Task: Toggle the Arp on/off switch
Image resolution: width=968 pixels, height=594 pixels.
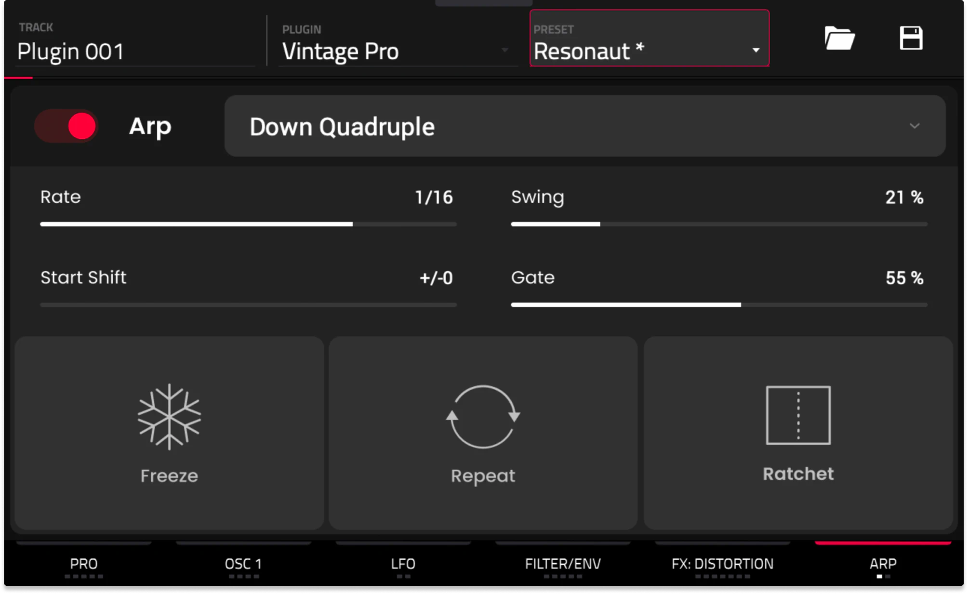Action: pos(66,126)
